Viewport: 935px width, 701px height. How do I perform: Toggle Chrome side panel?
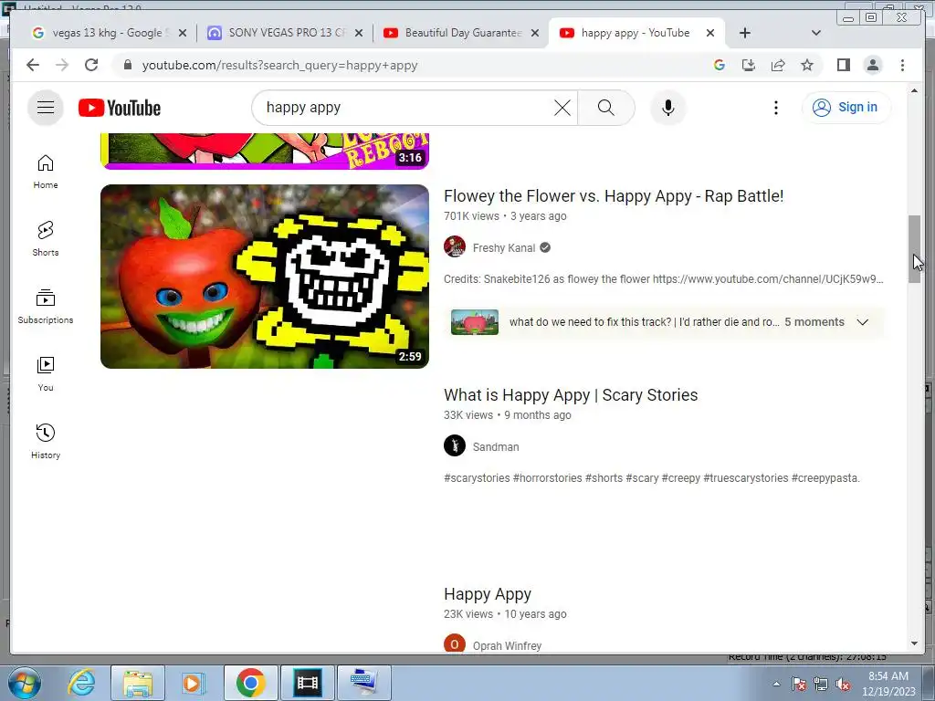pyautogui.click(x=843, y=65)
